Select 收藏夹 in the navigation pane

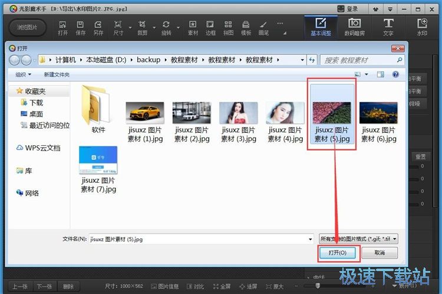coord(31,91)
